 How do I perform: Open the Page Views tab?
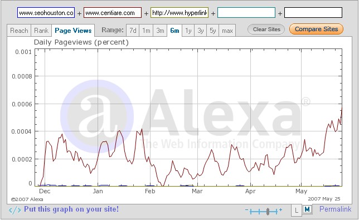coord(73,31)
